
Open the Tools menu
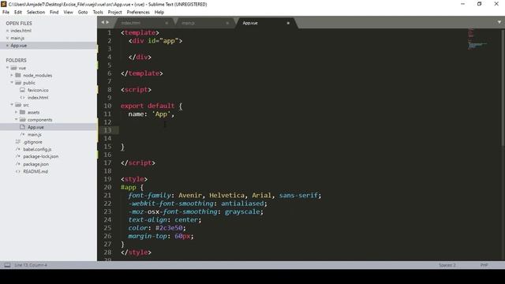click(98, 13)
